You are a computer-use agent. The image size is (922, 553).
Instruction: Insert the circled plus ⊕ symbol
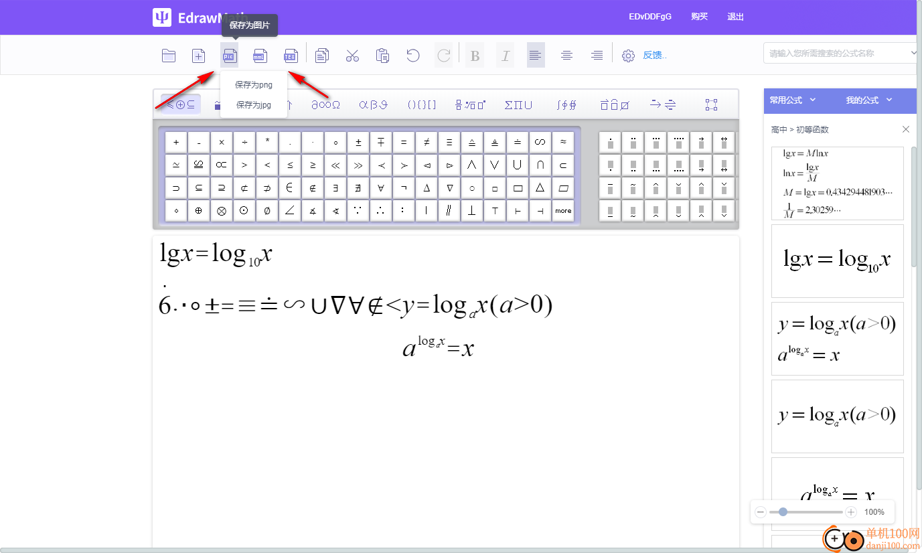199,210
